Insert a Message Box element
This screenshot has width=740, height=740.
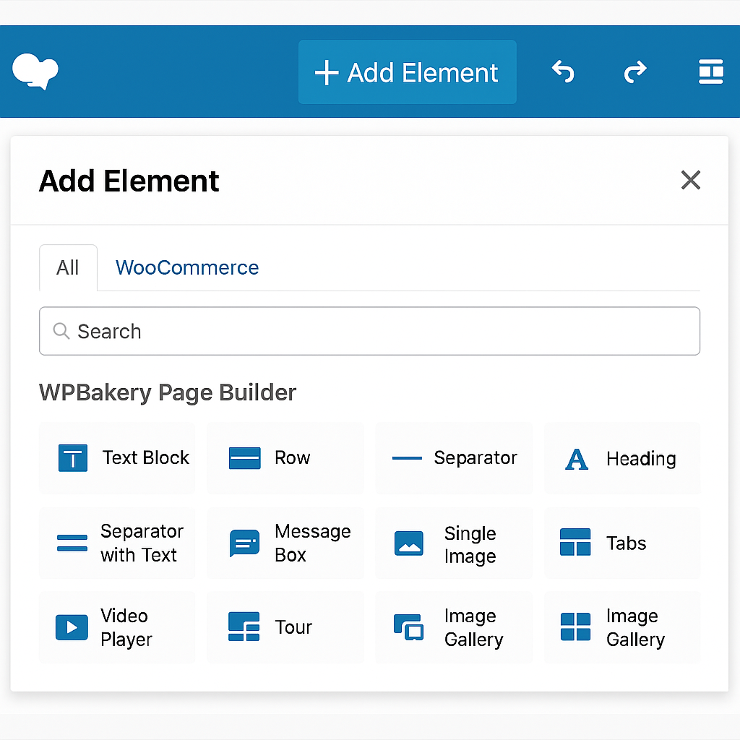(x=285, y=543)
